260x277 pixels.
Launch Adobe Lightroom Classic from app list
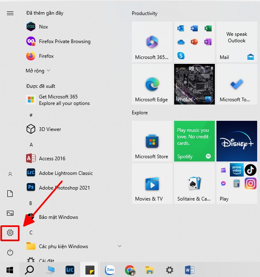[66, 173]
